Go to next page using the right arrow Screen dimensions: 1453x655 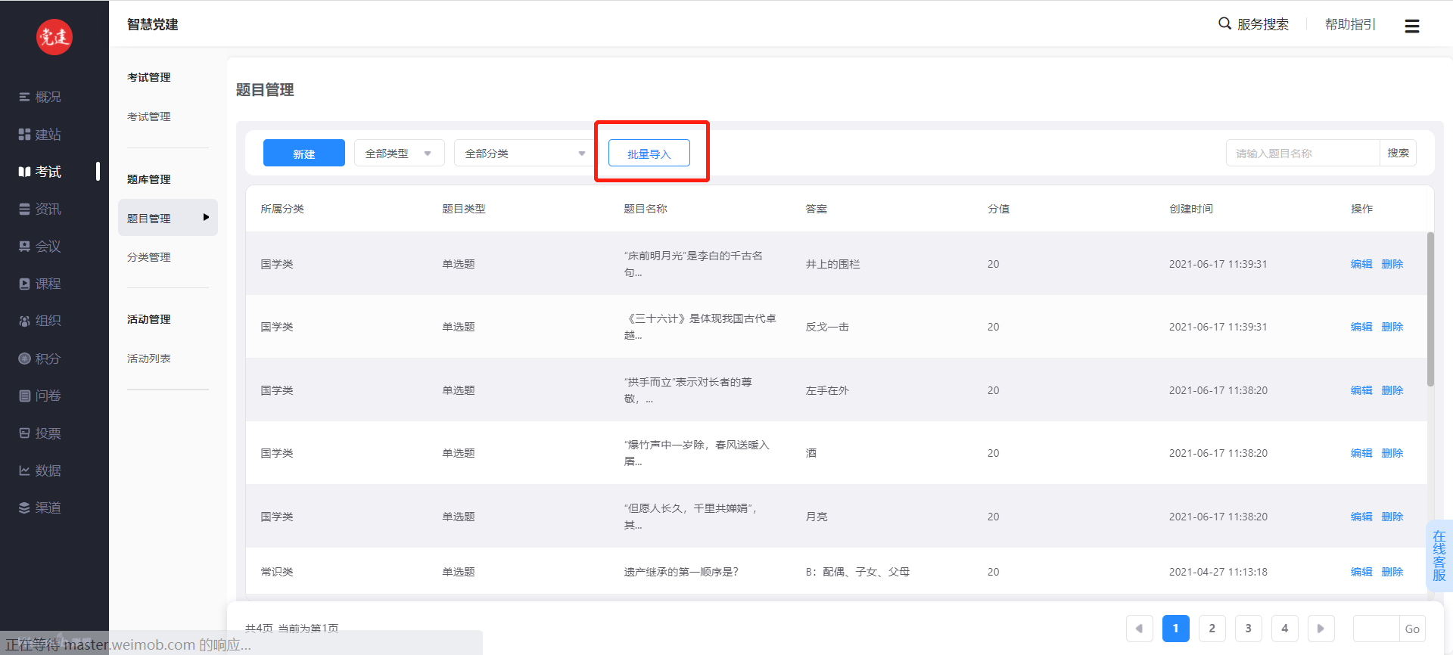pos(1321,629)
